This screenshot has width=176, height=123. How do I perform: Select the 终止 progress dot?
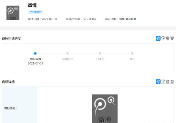(x=132, y=53)
